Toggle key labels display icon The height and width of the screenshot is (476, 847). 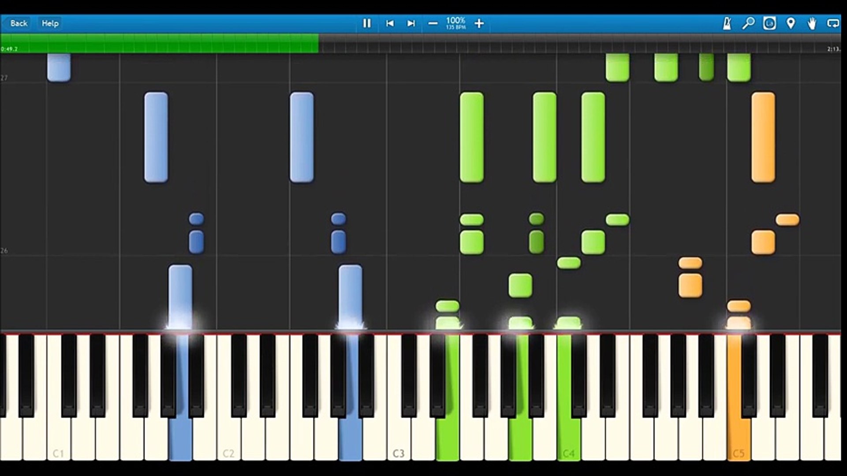tap(769, 23)
